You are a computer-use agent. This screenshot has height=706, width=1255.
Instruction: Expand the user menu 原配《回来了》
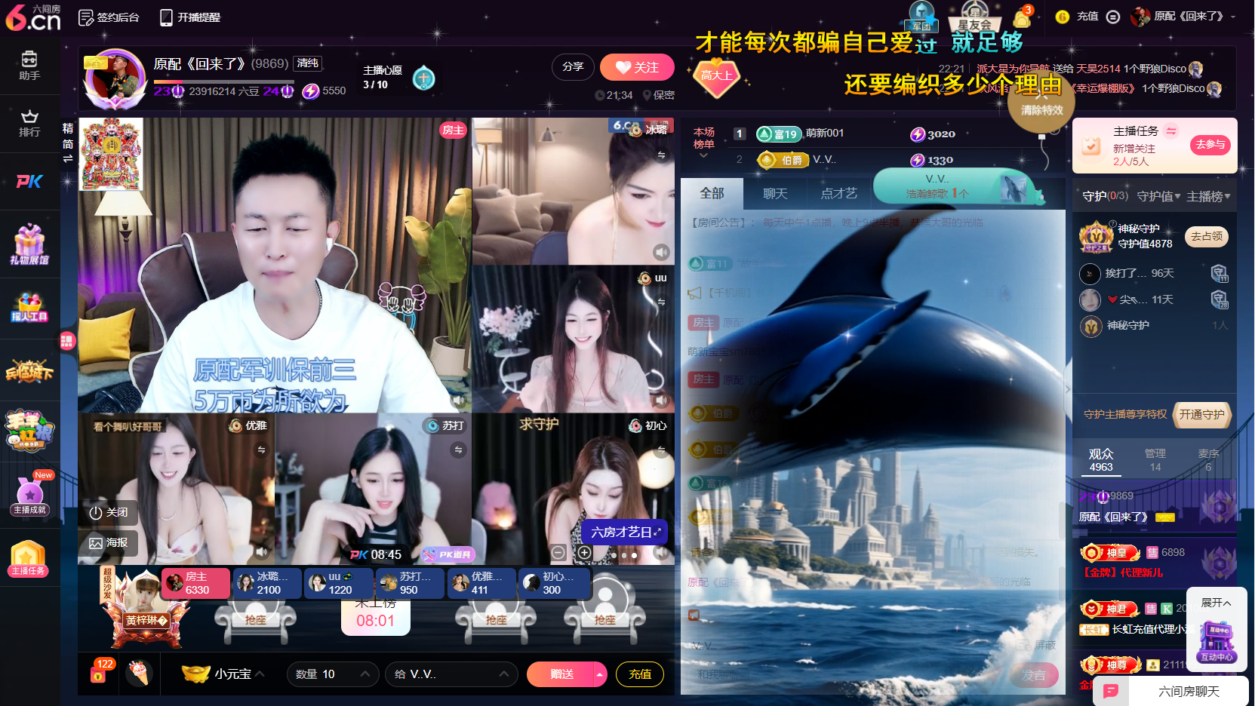(x=1183, y=16)
